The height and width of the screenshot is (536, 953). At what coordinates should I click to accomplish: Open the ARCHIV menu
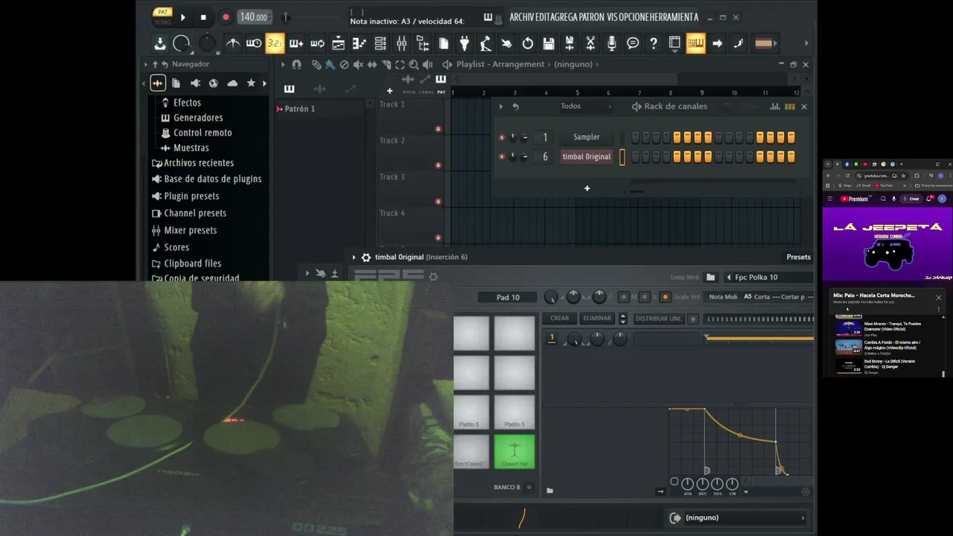[523, 17]
